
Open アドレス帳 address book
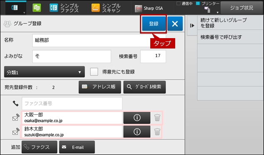pos(100,87)
